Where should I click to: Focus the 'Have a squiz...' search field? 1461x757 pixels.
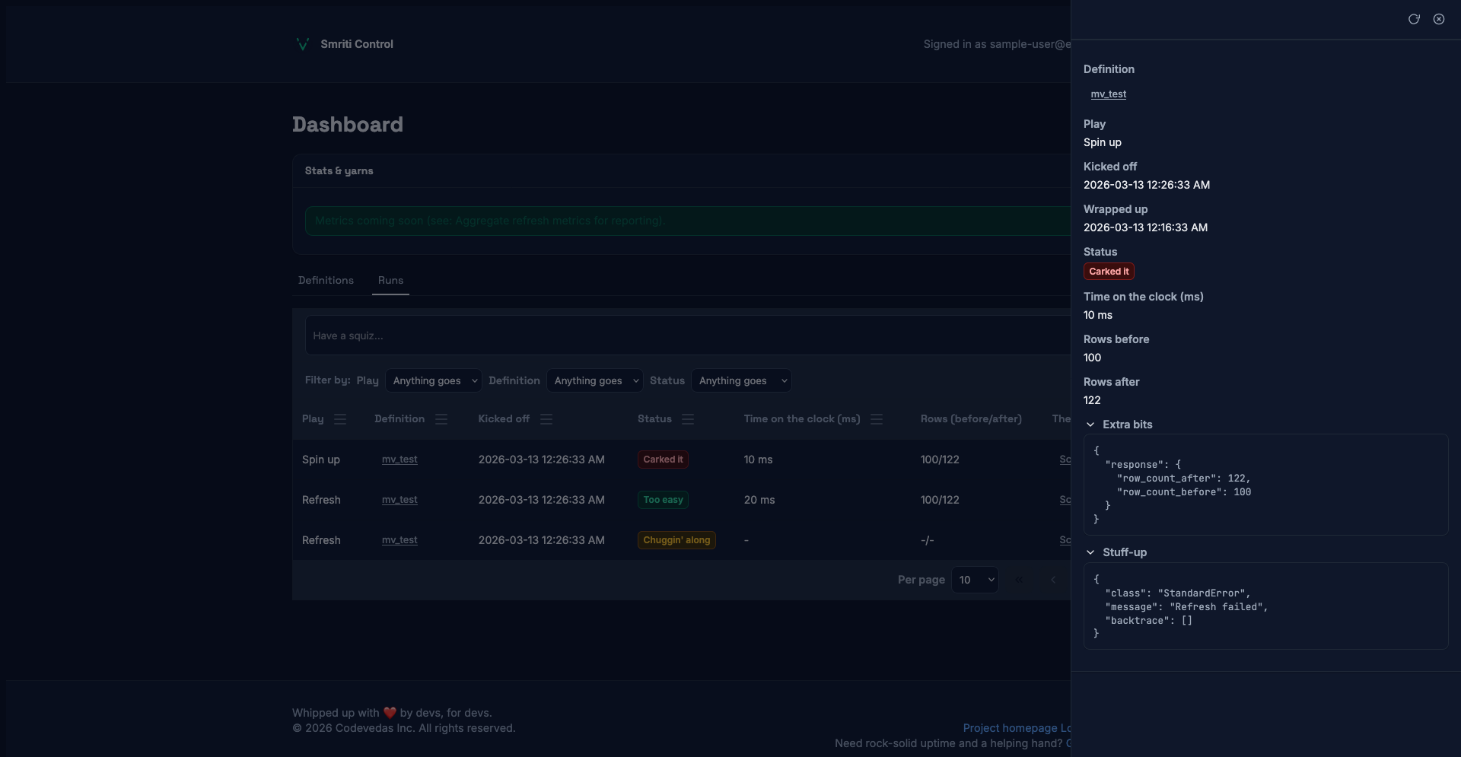tap(685, 336)
